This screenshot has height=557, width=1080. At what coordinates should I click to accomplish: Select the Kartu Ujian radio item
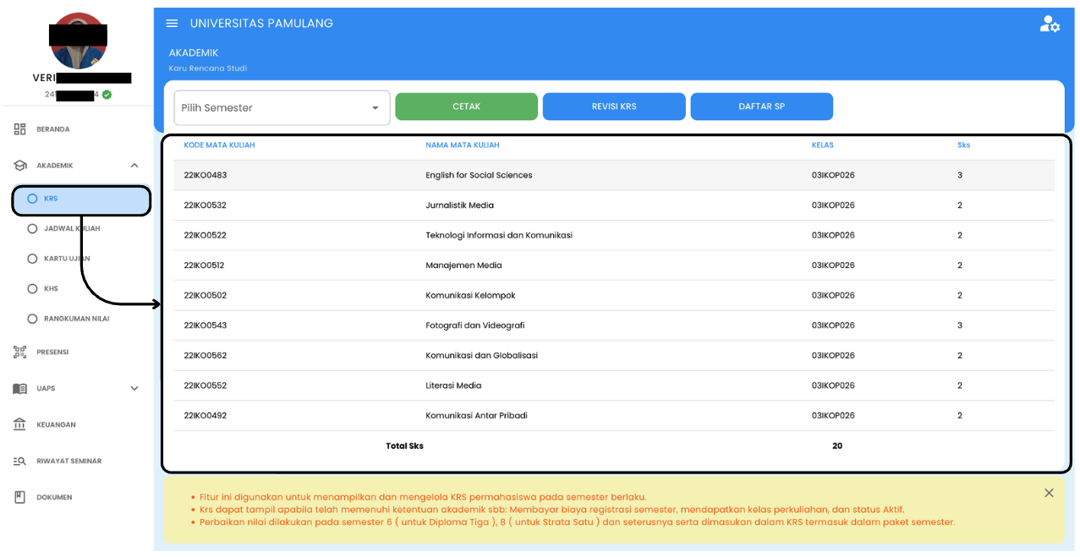(x=32, y=259)
